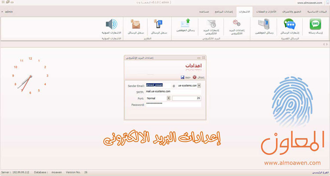The width and height of the screenshot is (330, 176).
Task: Open إشعارات البريد الالكتروني envelope clock icon
Action: pos(211,24)
